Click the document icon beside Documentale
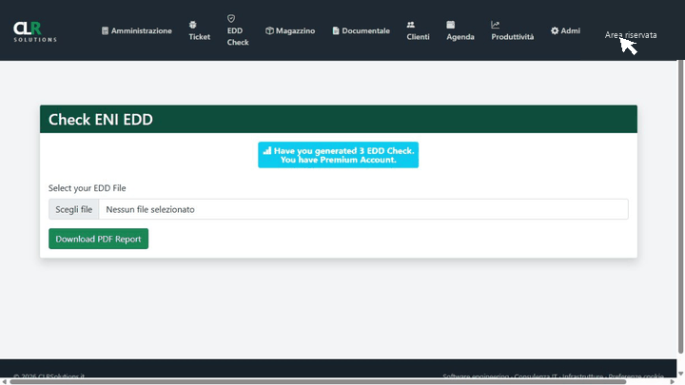The height and width of the screenshot is (385, 685). (x=336, y=30)
